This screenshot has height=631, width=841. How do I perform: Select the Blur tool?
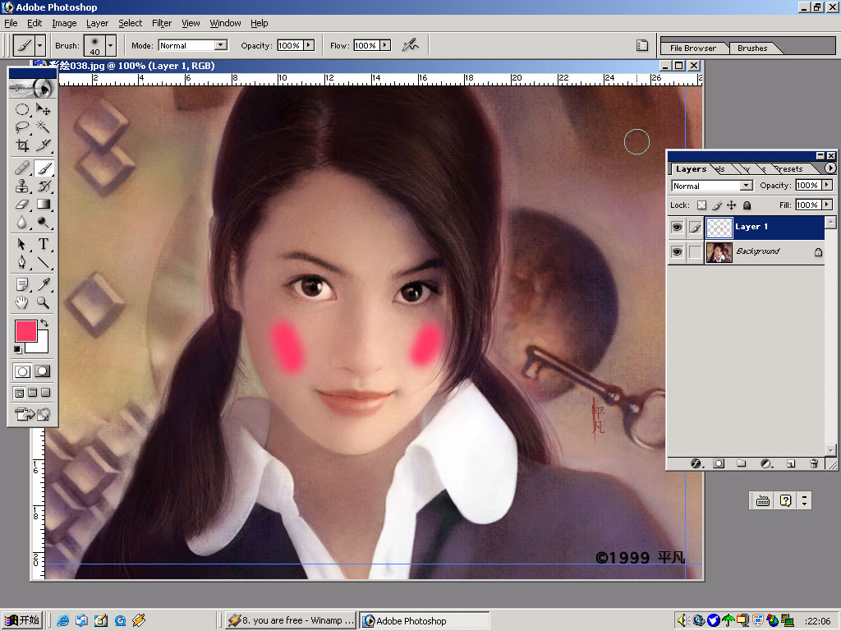(22, 222)
